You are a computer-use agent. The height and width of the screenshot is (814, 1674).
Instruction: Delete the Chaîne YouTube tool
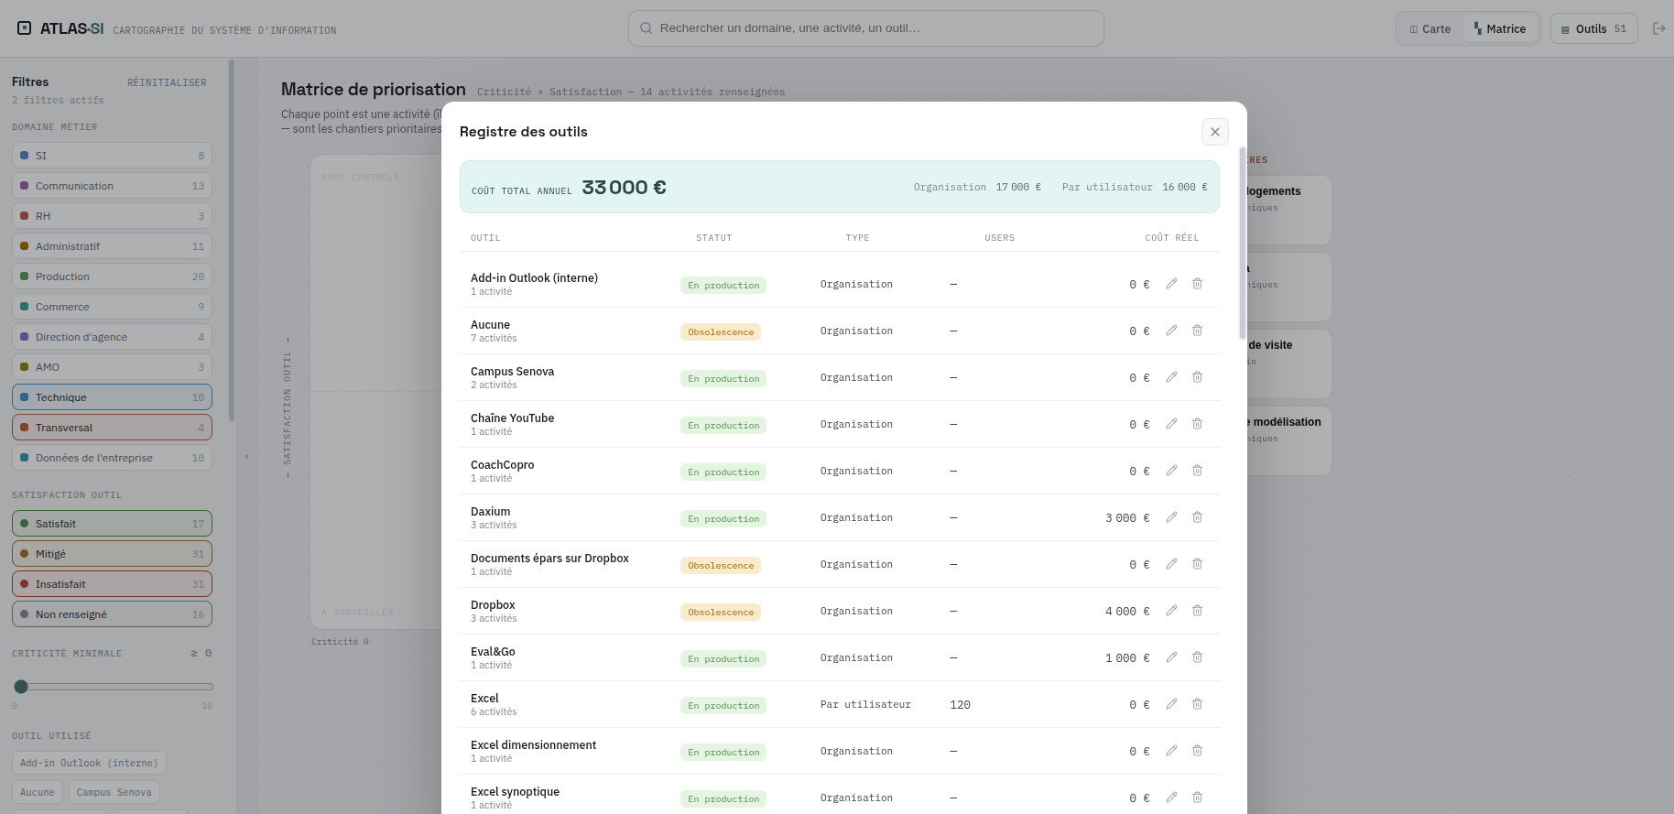[1197, 424]
